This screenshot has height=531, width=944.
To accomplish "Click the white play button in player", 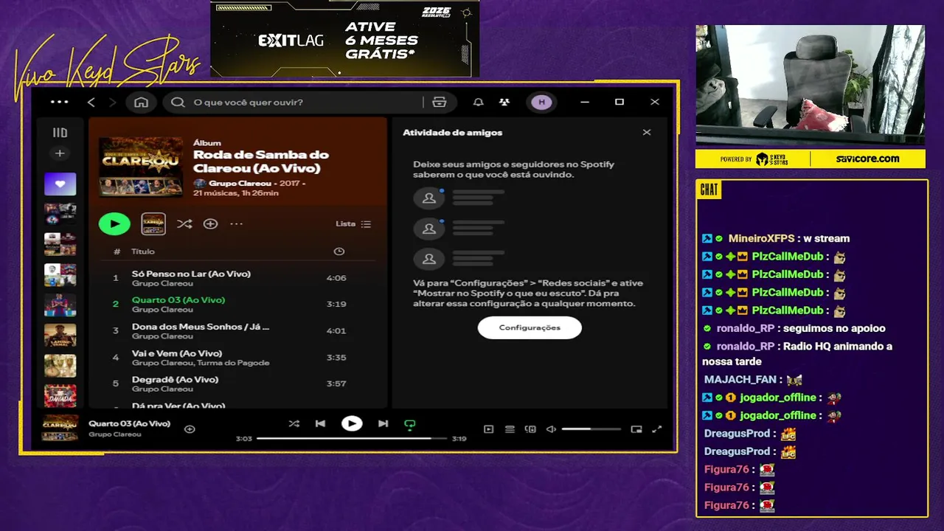I will click(x=352, y=423).
